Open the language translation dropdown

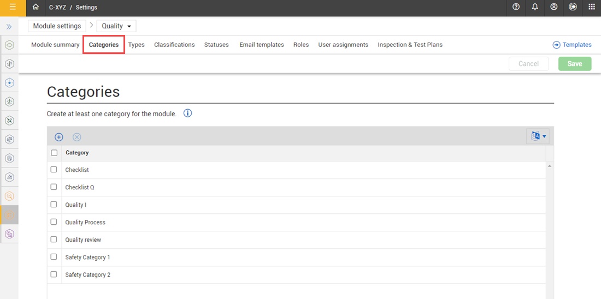coord(538,136)
